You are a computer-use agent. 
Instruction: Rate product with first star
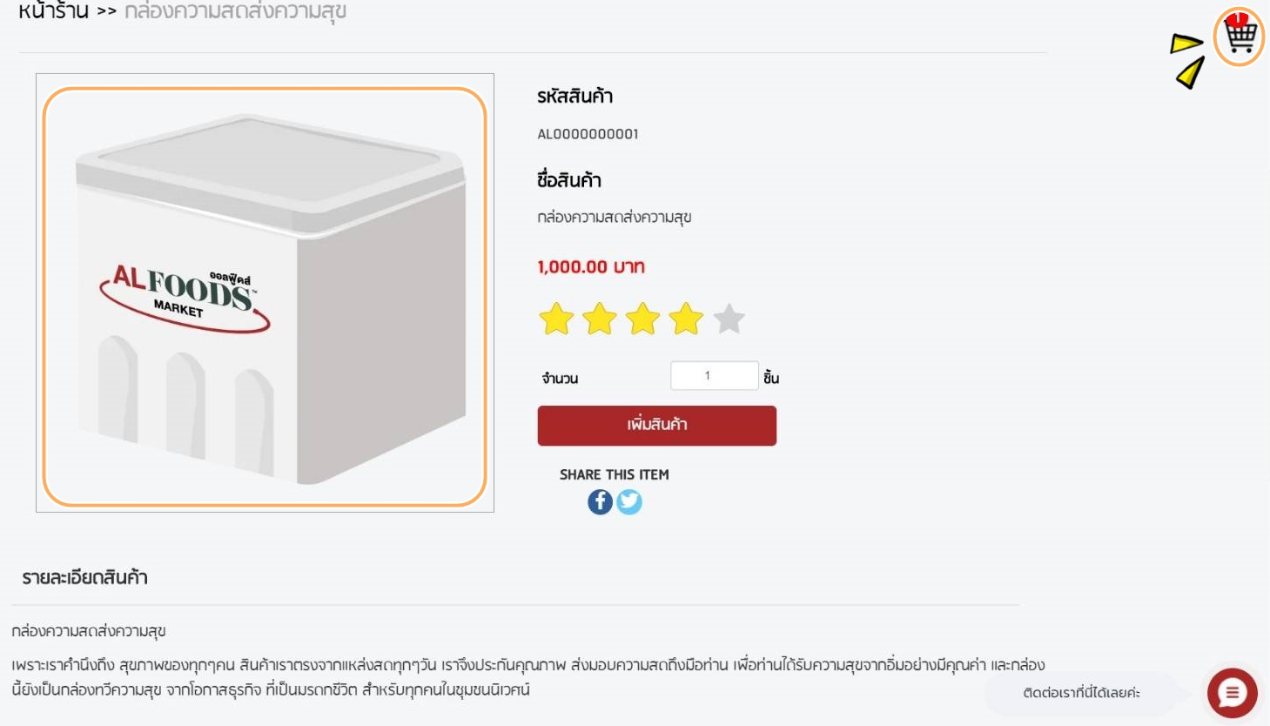pyautogui.click(x=556, y=319)
